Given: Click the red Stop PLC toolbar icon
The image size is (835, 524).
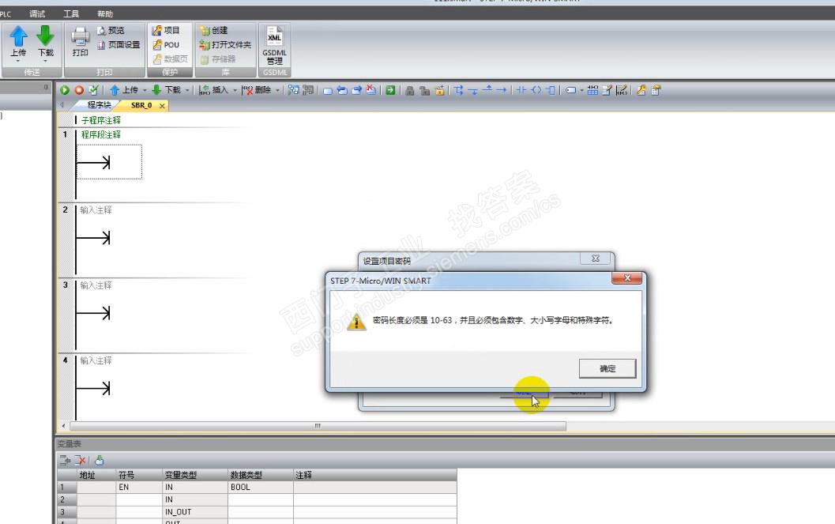Looking at the screenshot, I should click(x=79, y=90).
